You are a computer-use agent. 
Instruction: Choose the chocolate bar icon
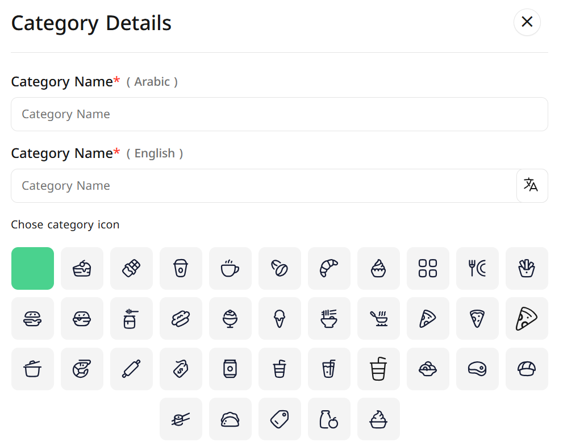click(131, 268)
